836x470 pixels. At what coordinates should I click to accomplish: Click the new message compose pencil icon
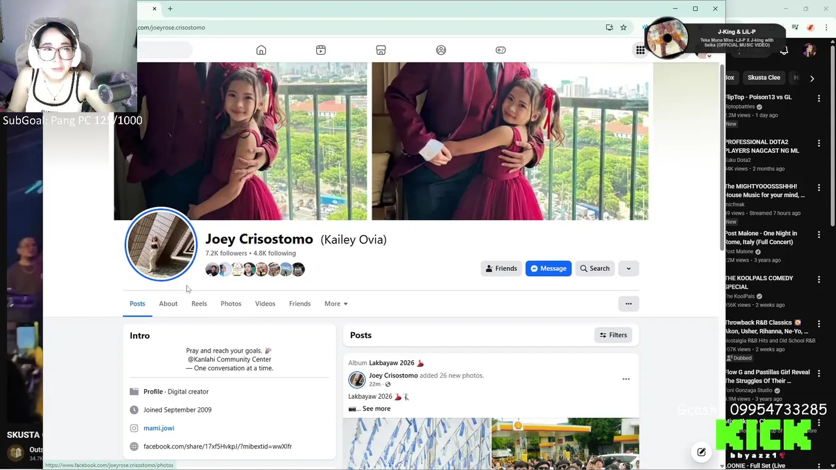pyautogui.click(x=701, y=452)
